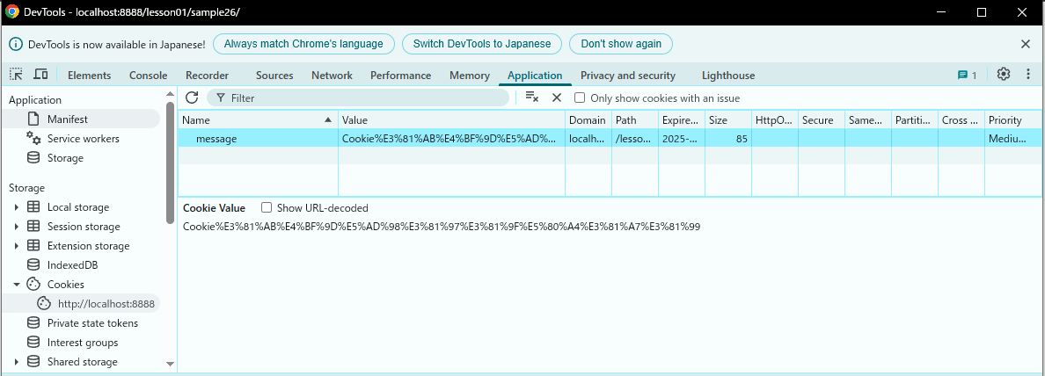Switch to the Elements tab
1045x376 pixels.
pos(90,76)
